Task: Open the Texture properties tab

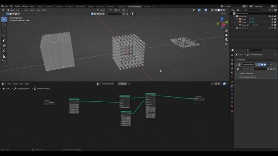Action: click(x=232, y=111)
